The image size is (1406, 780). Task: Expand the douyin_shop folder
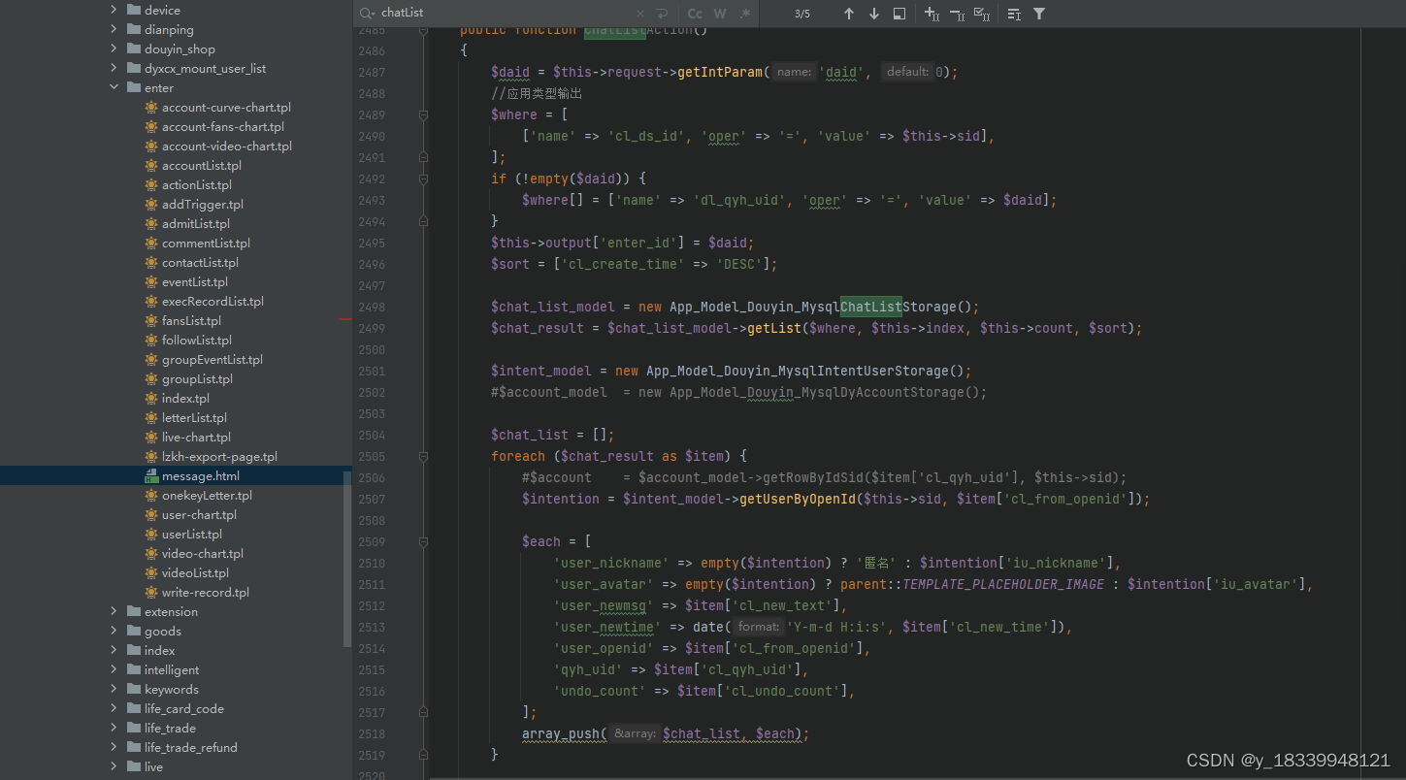(x=114, y=49)
